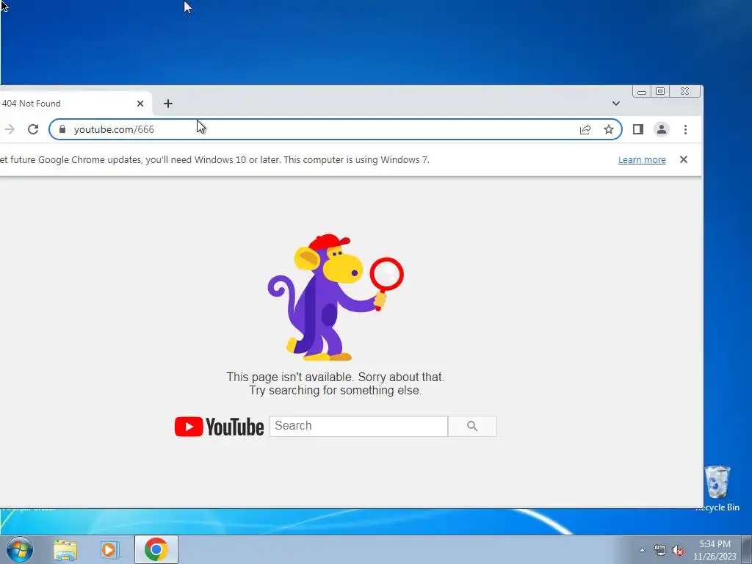Reload the page with the refresh icon
752x564 pixels.
tap(32, 129)
